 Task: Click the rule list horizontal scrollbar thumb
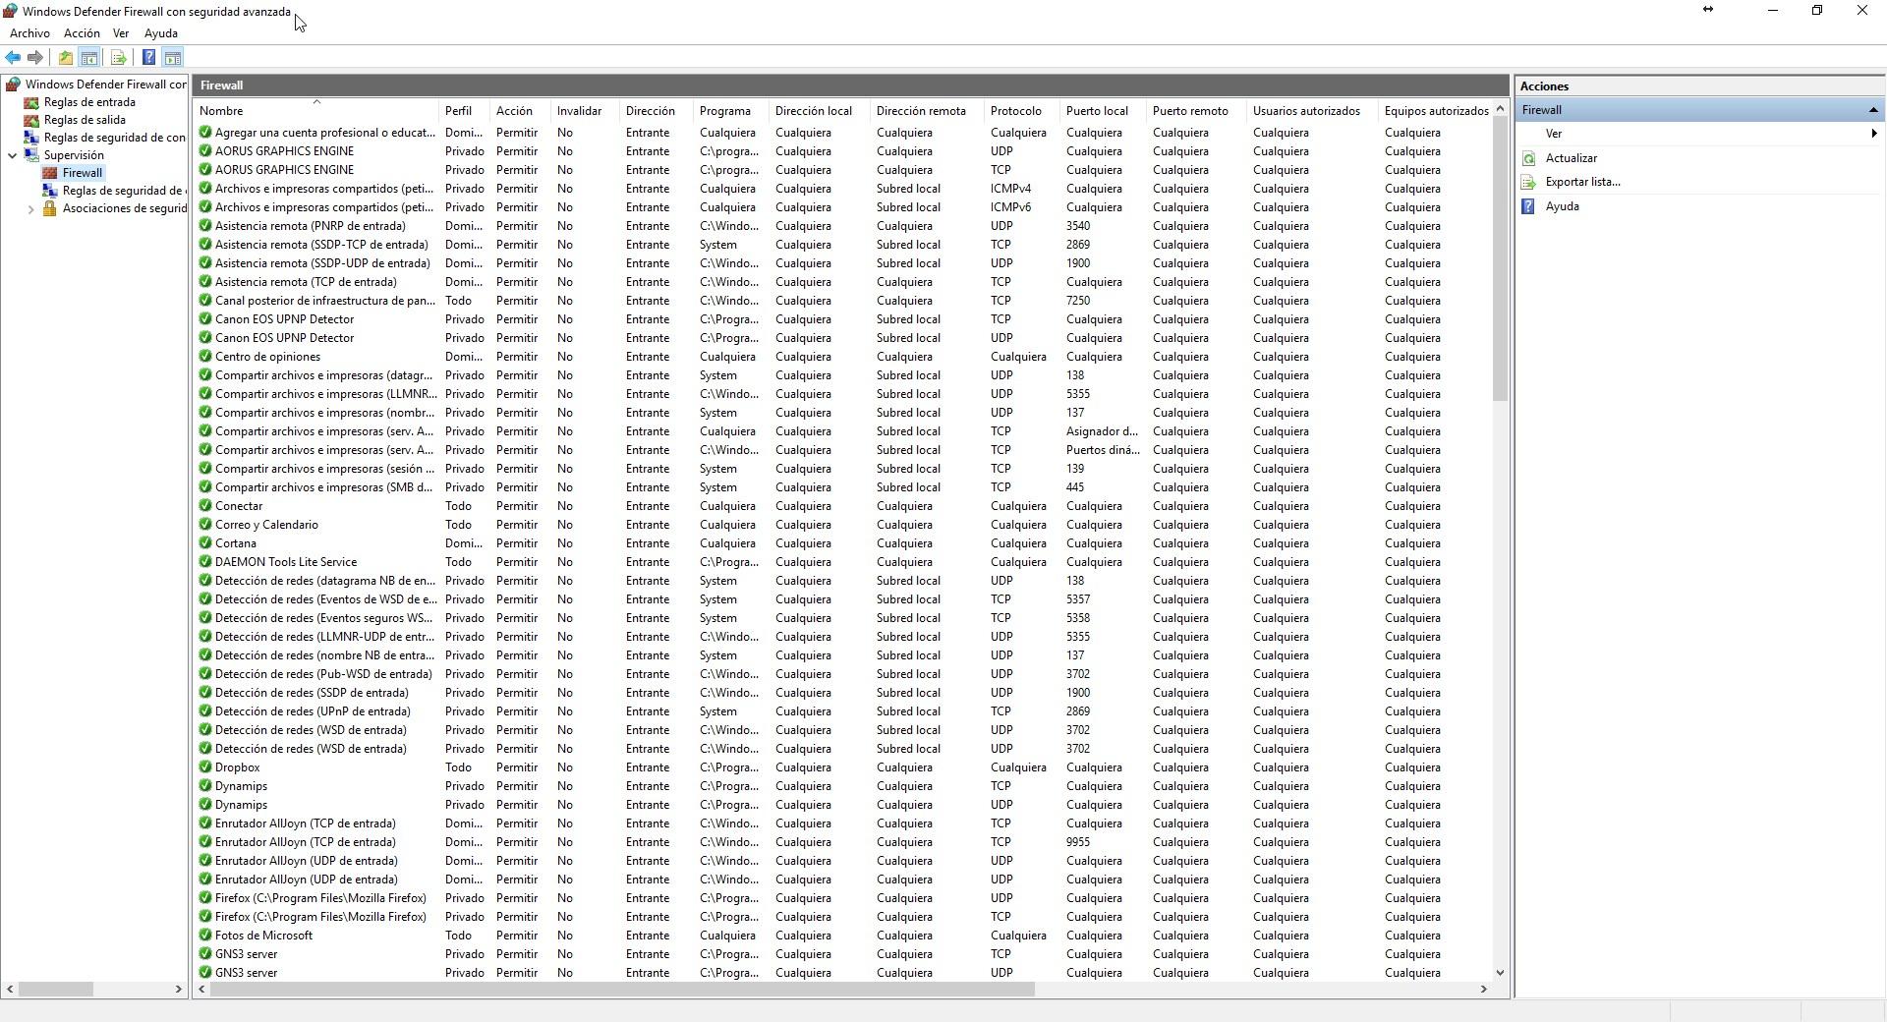(621, 990)
